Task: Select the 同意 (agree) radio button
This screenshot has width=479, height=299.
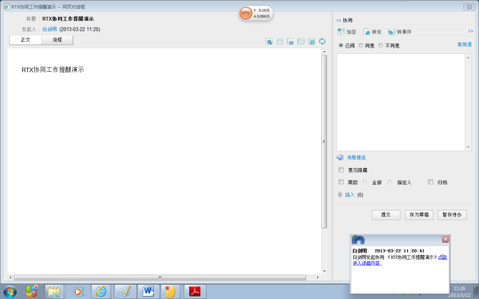Action: pyautogui.click(x=361, y=45)
